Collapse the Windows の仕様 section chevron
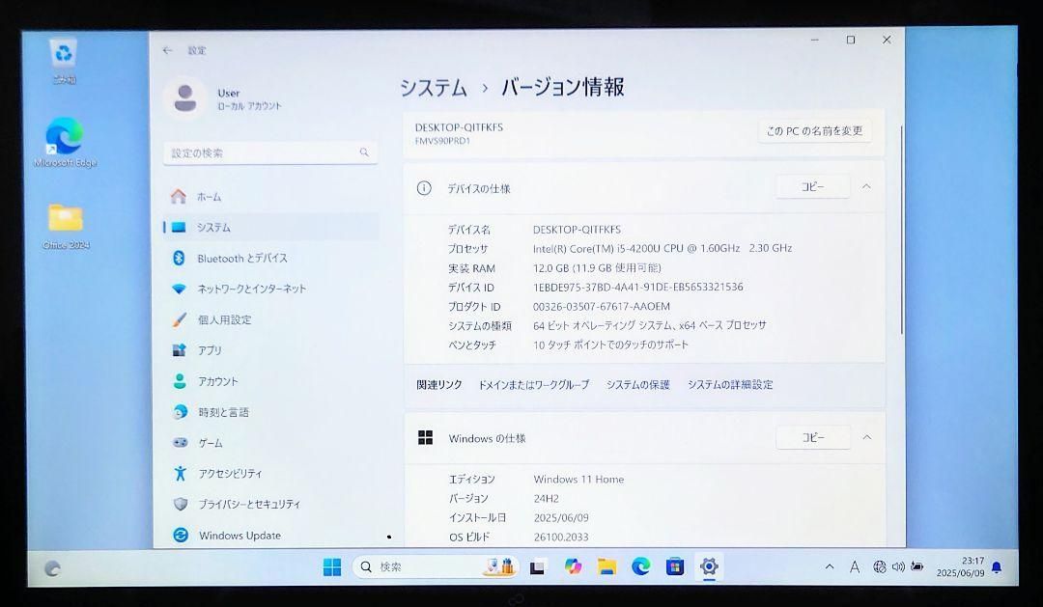1043x607 pixels. [866, 437]
